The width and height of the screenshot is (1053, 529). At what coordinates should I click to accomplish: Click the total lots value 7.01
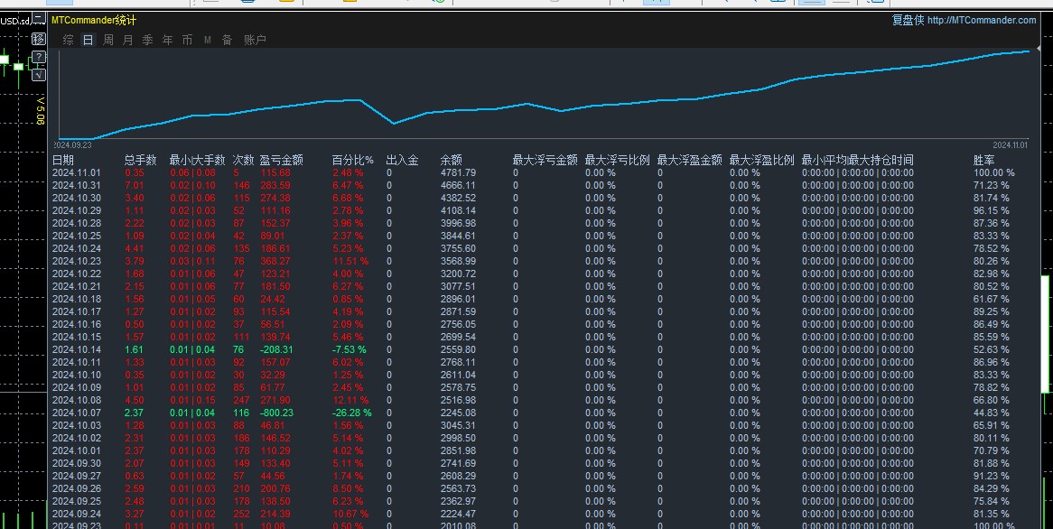click(135, 185)
